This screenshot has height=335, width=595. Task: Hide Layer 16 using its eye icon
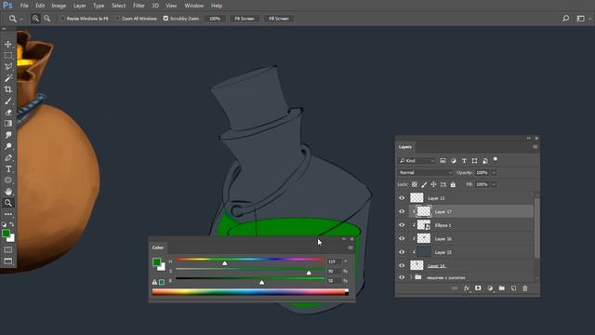(x=402, y=238)
